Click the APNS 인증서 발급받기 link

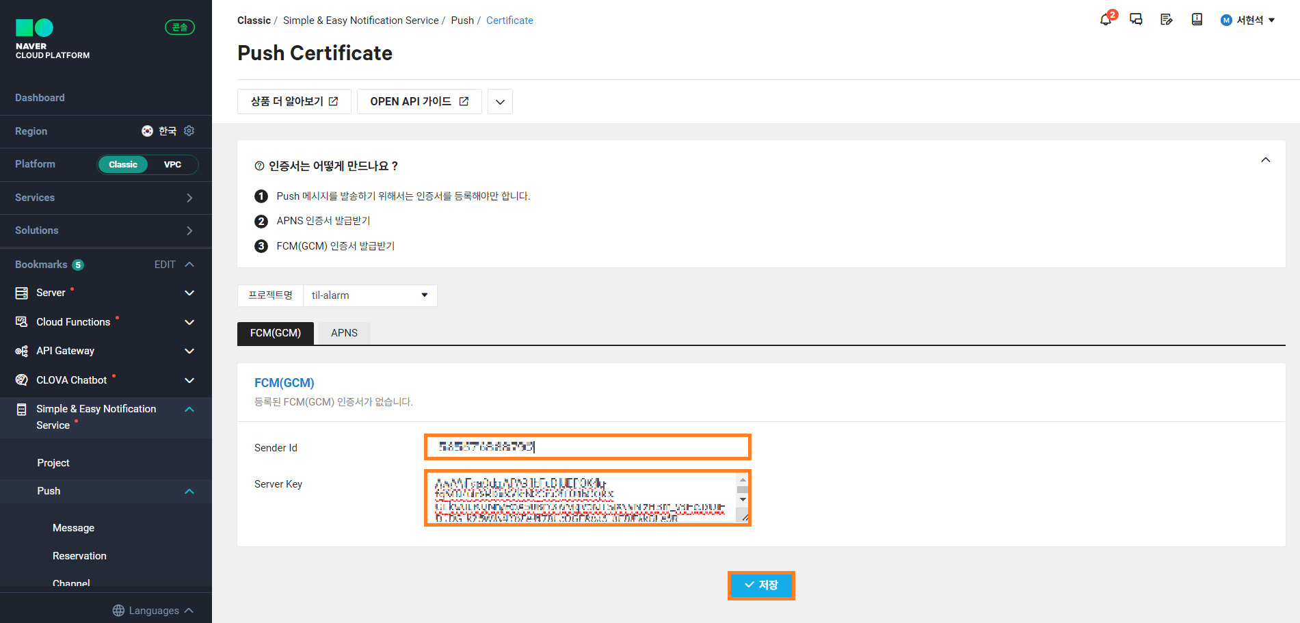[323, 221]
